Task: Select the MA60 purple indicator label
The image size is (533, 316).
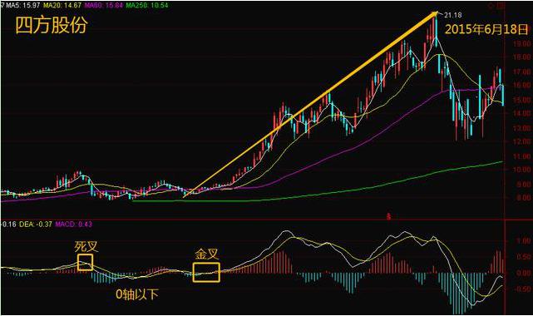Action: coord(104,6)
